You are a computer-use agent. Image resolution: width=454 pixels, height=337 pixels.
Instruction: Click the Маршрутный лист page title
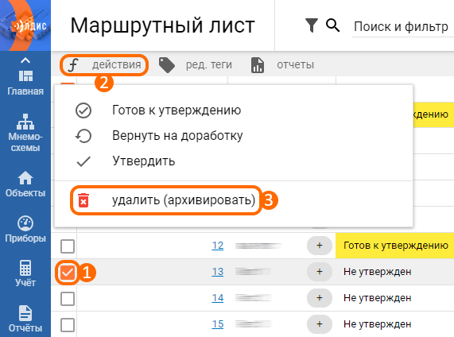pos(163,25)
